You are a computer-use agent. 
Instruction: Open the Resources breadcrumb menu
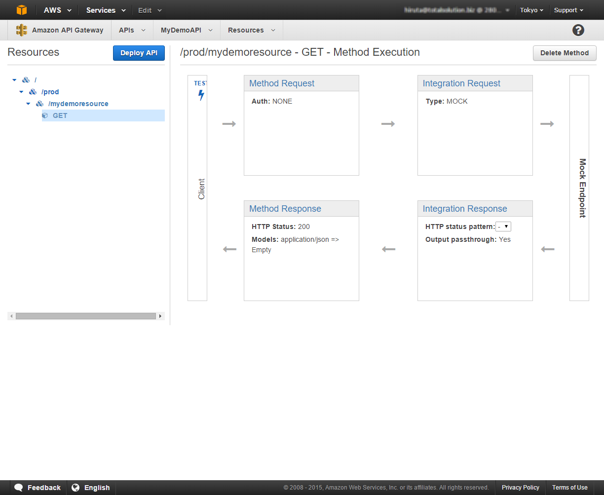[x=251, y=30]
